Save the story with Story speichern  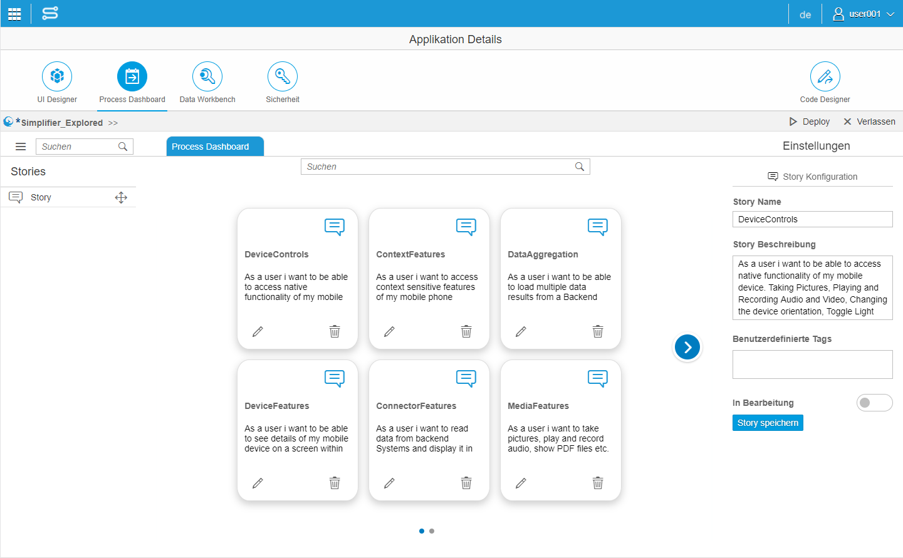pos(768,423)
